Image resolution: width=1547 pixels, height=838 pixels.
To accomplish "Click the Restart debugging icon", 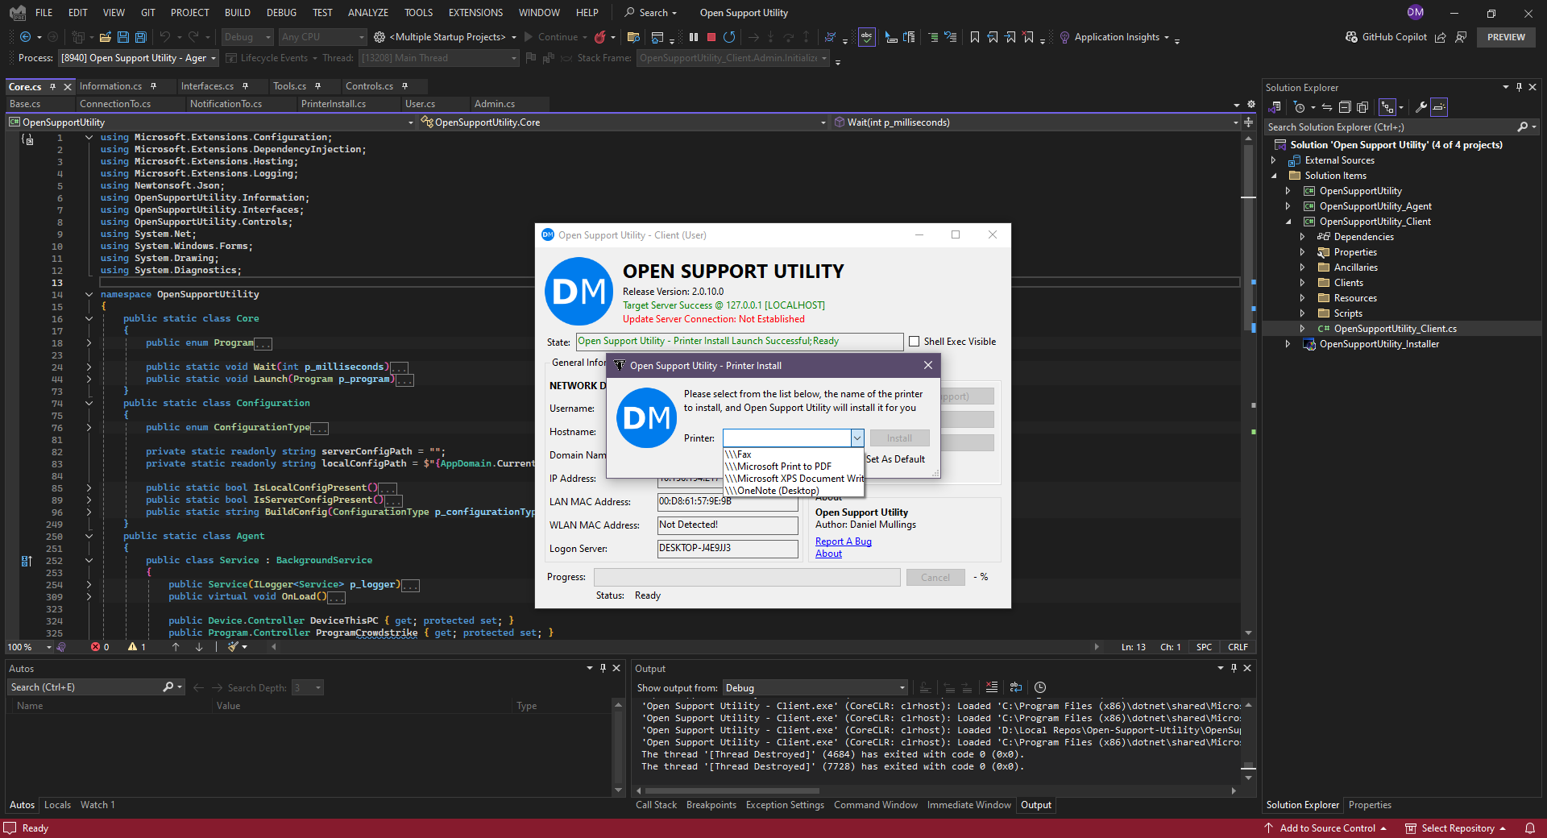I will (x=729, y=37).
